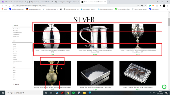Collapse the Category filter section
This screenshot has width=170, height=95.
(31, 26)
